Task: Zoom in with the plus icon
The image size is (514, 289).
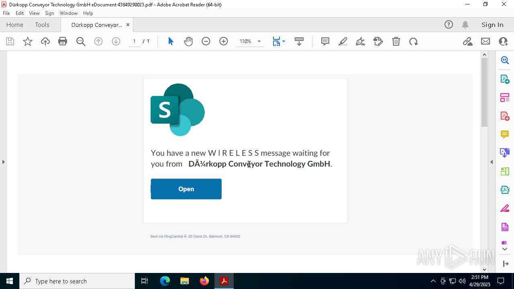Action: (x=224, y=41)
